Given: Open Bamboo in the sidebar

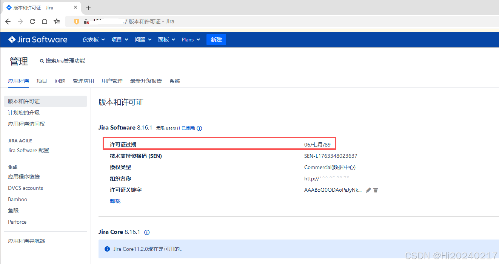Looking at the screenshot, I should (x=17, y=199).
